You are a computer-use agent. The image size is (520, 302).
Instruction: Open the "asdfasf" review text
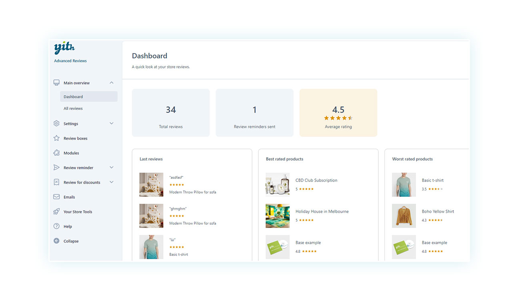pyautogui.click(x=176, y=177)
